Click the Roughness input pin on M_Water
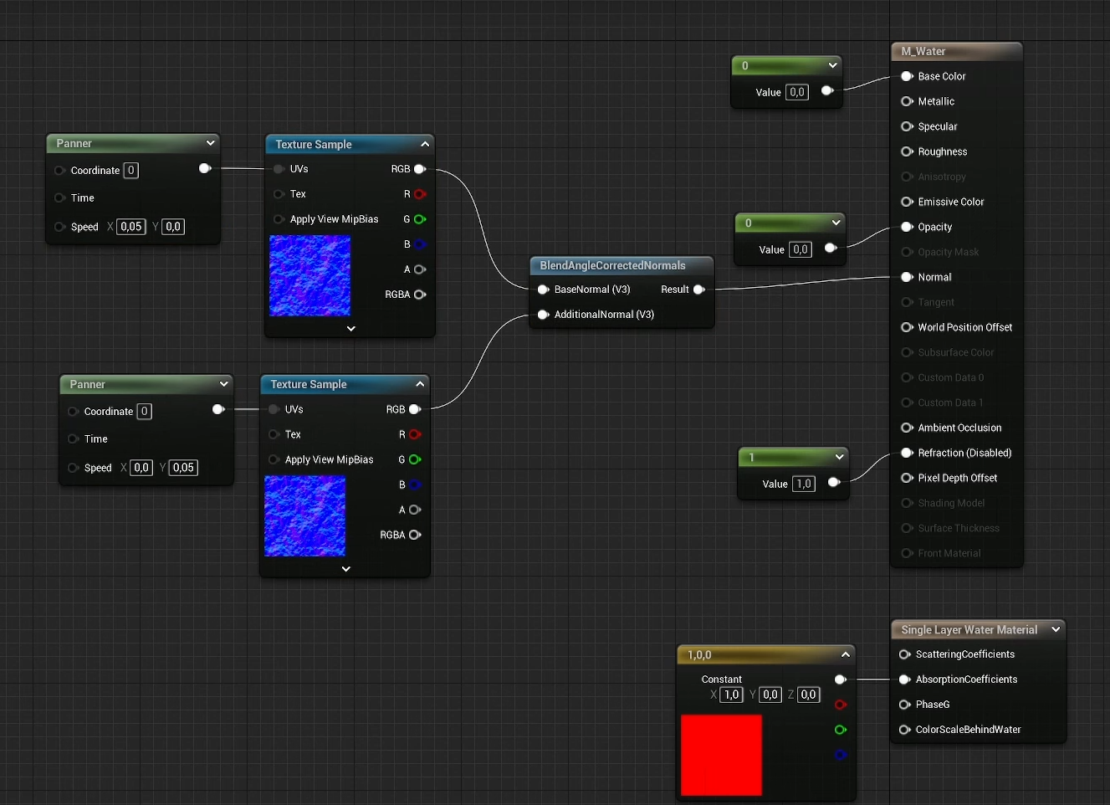 [907, 151]
